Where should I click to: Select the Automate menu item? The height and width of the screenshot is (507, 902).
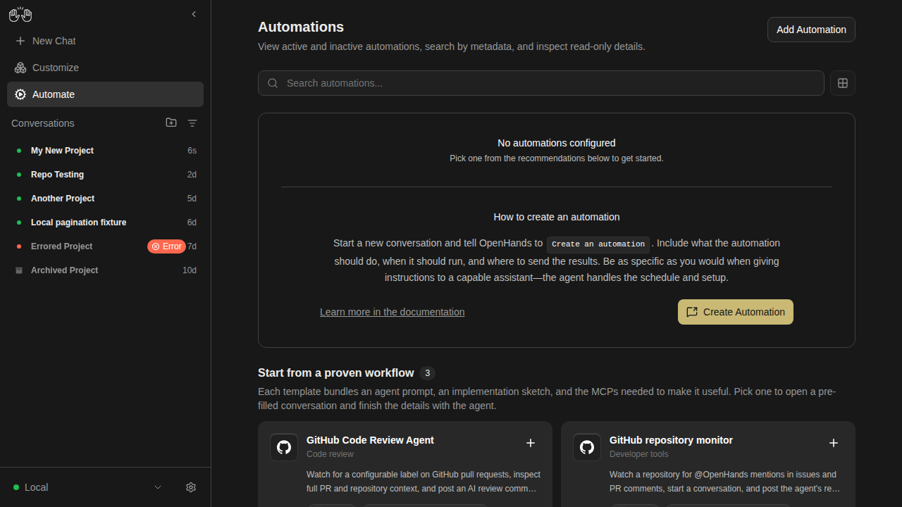[105, 94]
